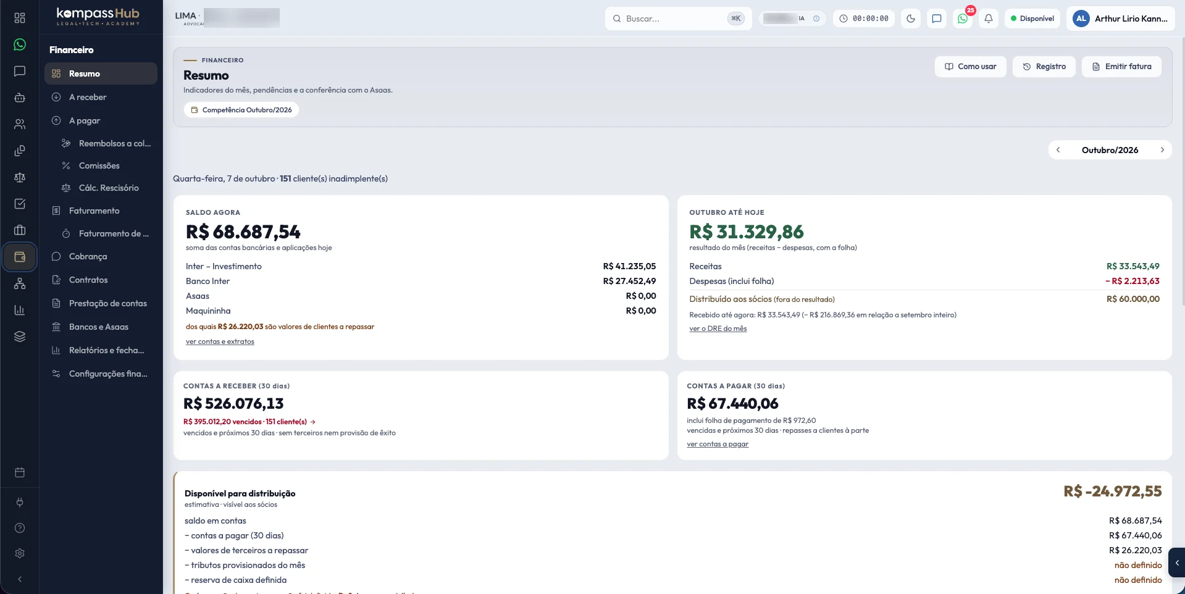Open the dashboard grid icon at top of rail
Screen dimensions: 1185x594
coord(20,18)
